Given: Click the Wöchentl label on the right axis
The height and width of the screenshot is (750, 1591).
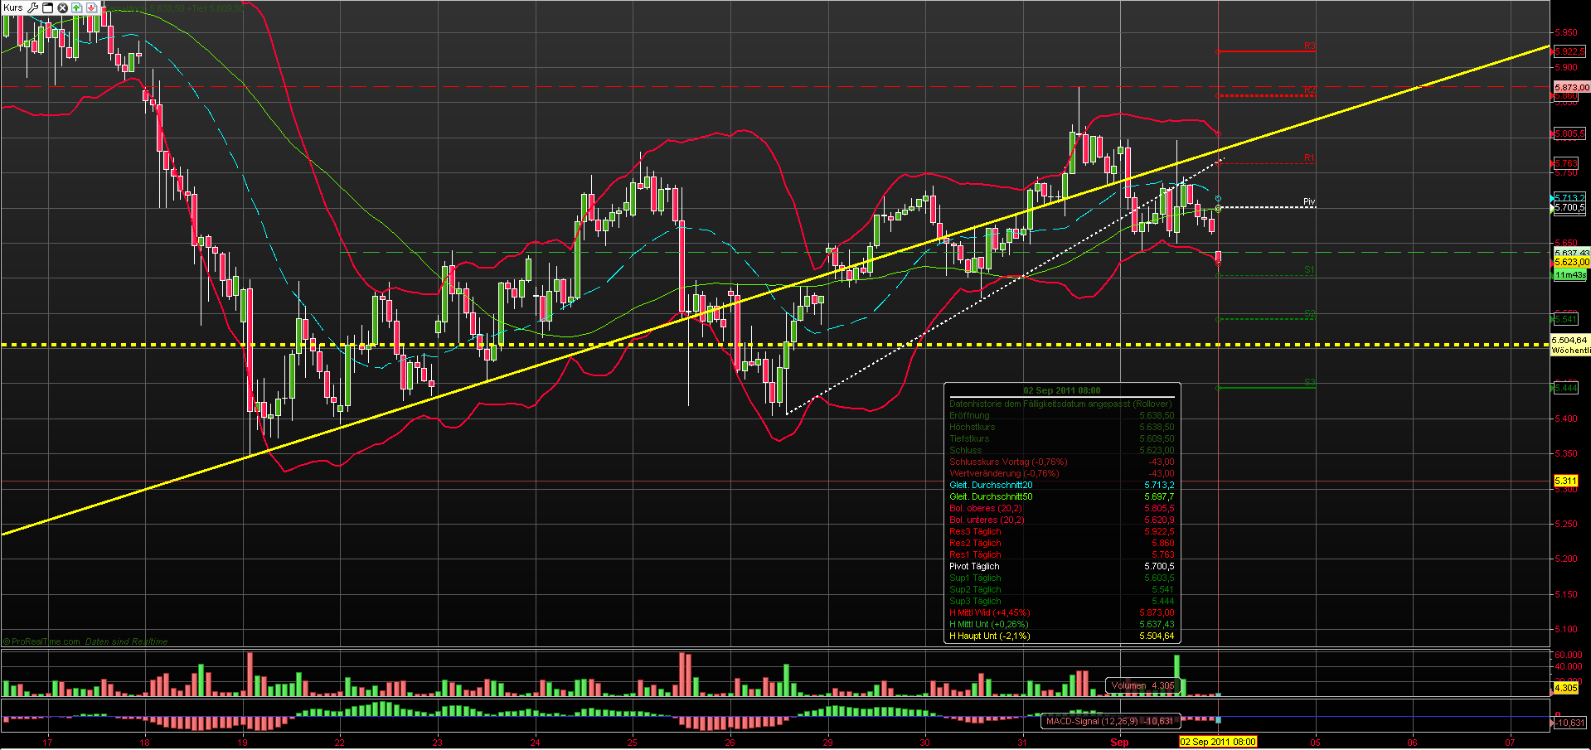Looking at the screenshot, I should tap(1571, 351).
